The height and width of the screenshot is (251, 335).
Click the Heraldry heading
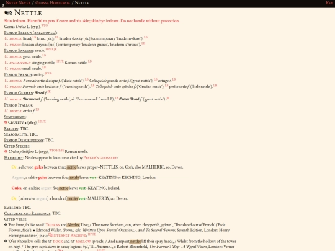coord(14,158)
